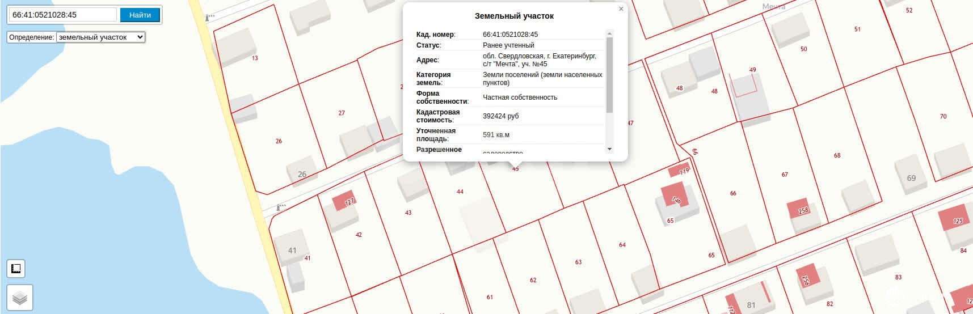The image size is (973, 314).
Task: Click the gray building labeled 41
Action: coord(292,249)
